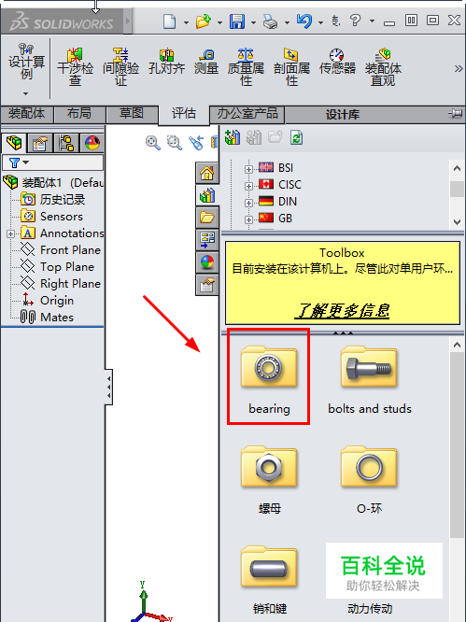Click the Save floppy disk icon
The width and height of the screenshot is (466, 622).
[x=237, y=21]
